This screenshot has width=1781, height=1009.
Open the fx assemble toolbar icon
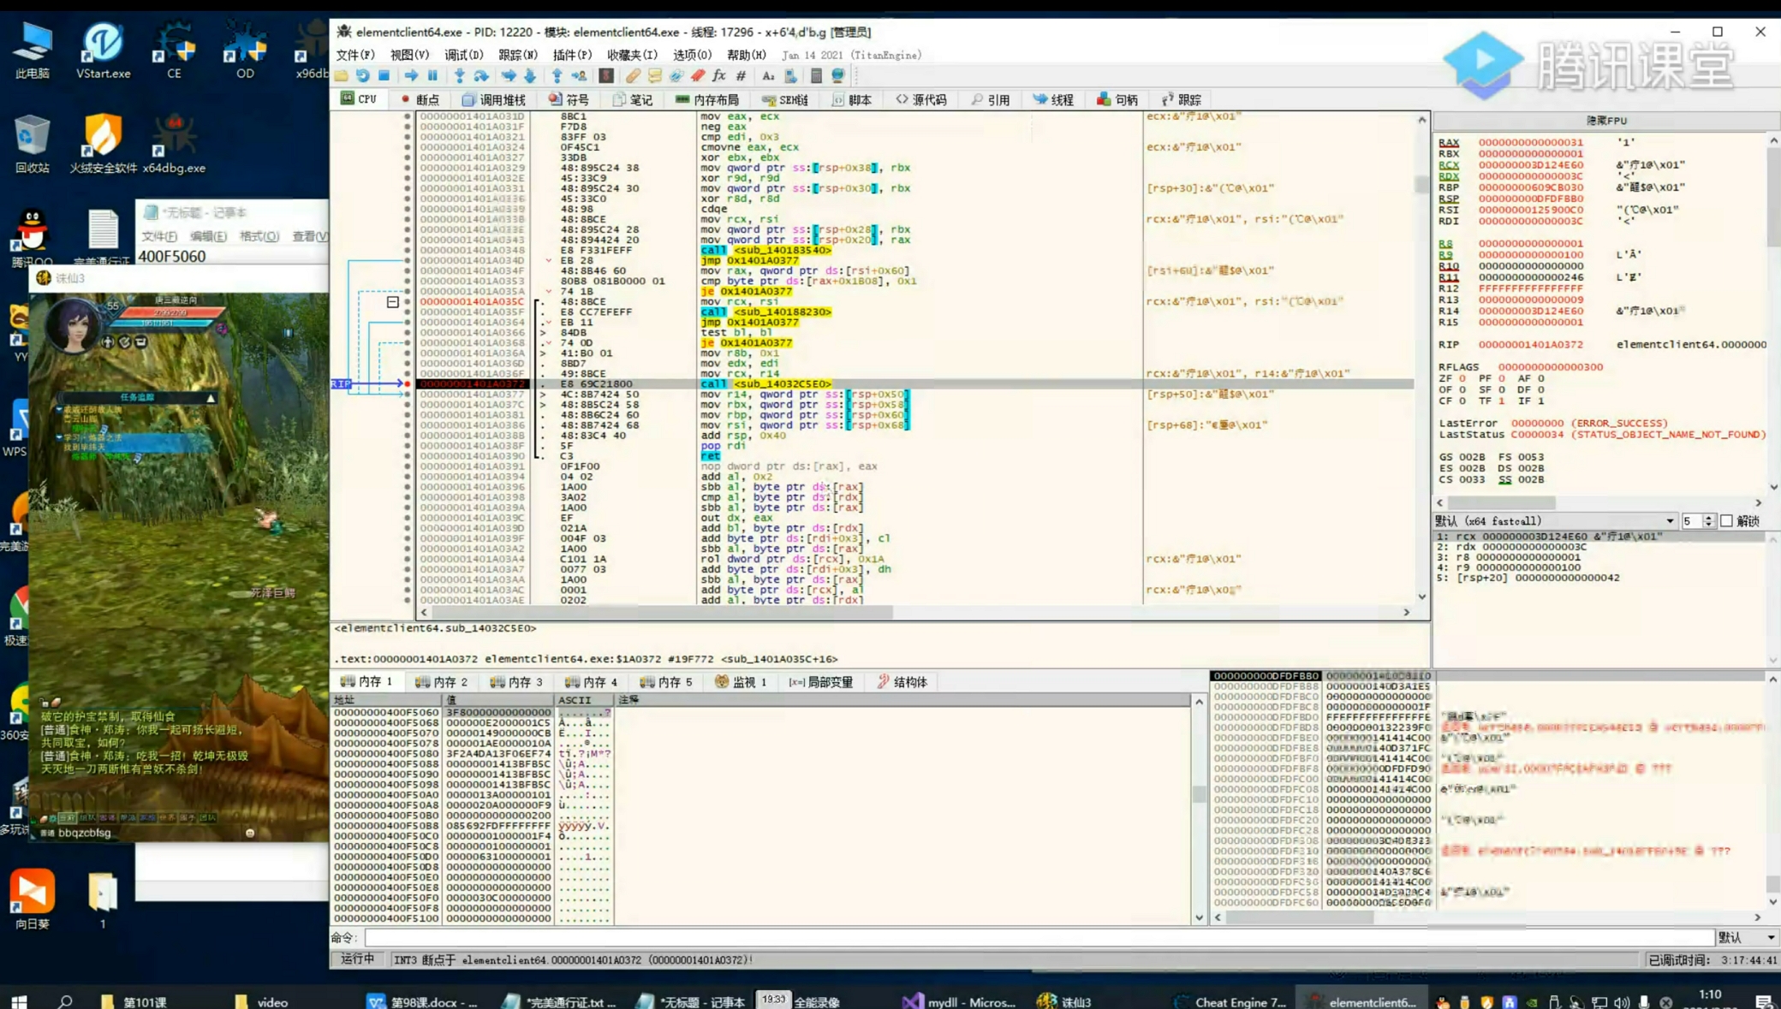pos(719,76)
